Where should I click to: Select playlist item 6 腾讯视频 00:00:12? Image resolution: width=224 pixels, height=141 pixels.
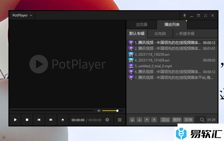pos(172,72)
